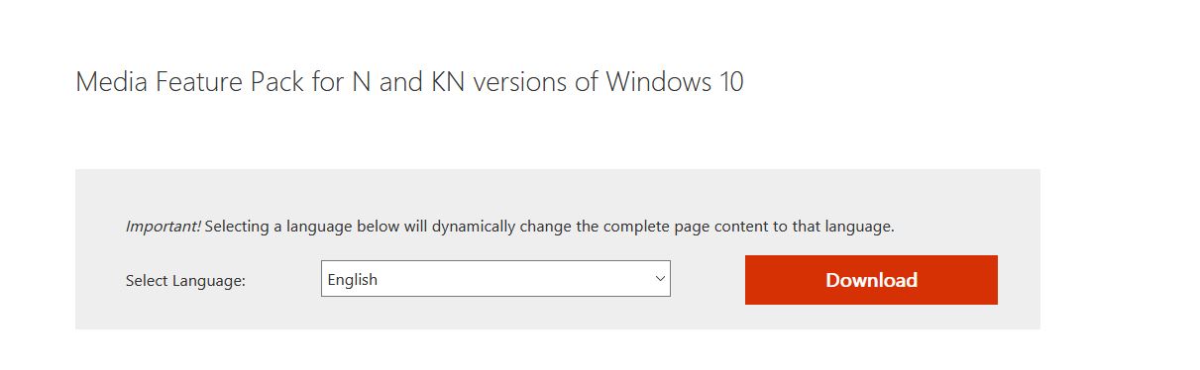The height and width of the screenshot is (370, 1200).
Task: Click 'to that language' at notice end
Action: pyautogui.click(x=842, y=226)
